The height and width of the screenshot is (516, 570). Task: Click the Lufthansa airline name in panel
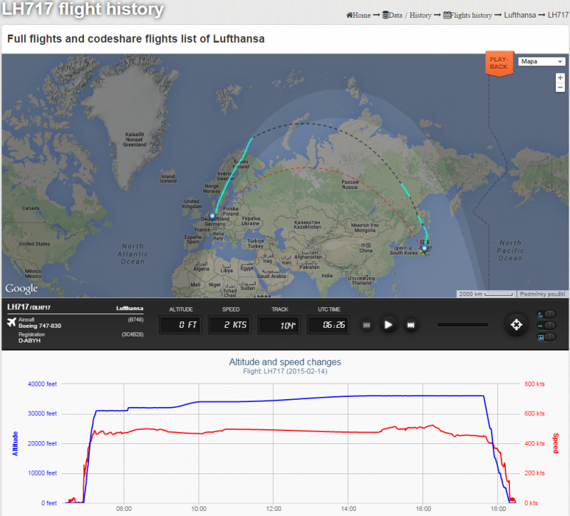[x=130, y=309]
